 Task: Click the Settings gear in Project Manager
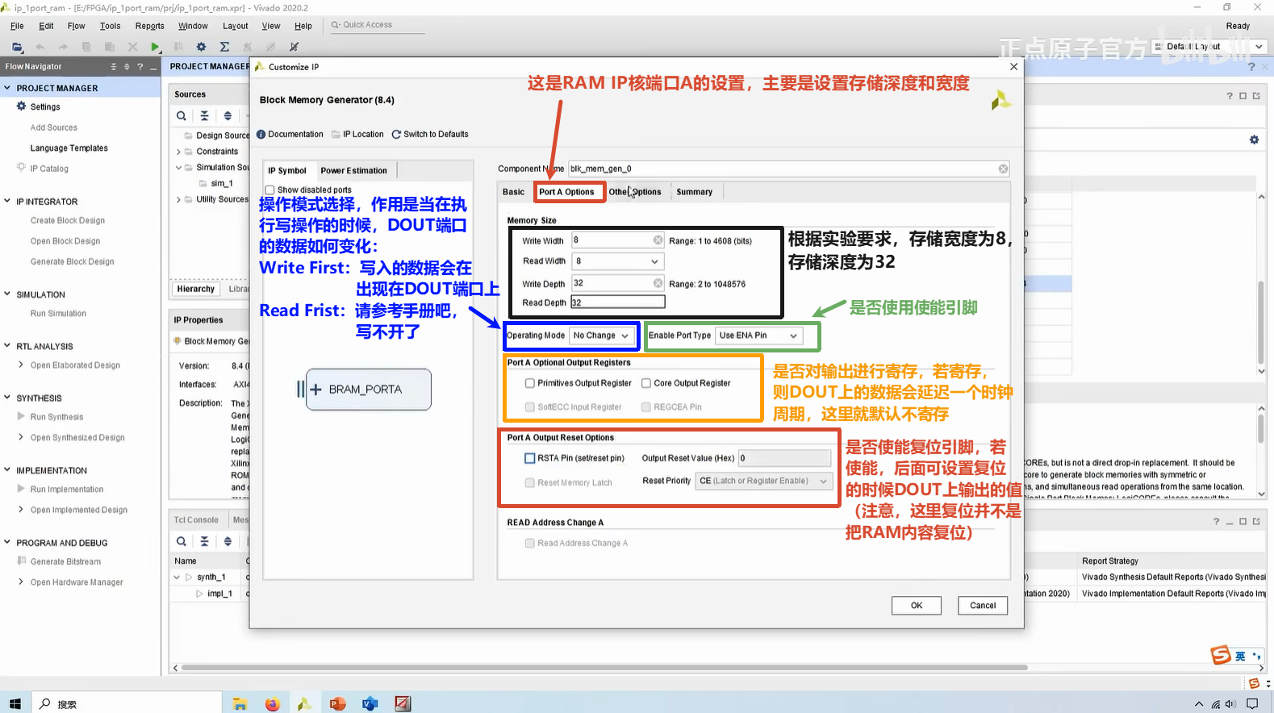22,106
